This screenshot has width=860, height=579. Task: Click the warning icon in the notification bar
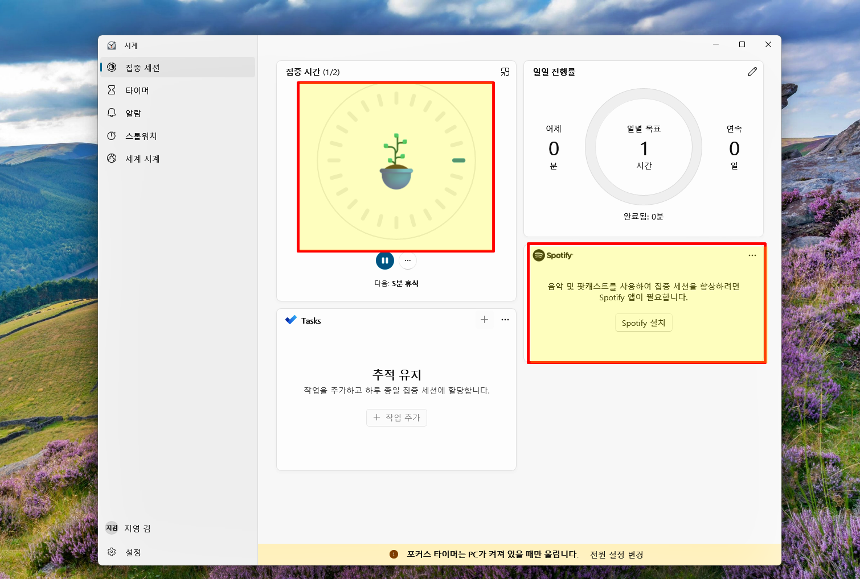(394, 555)
